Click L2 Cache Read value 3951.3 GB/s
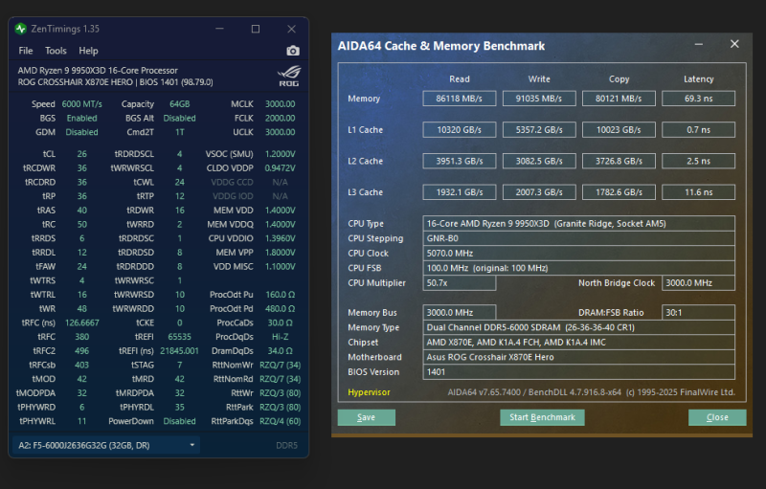Viewport: 766px width, 489px height. [x=460, y=161]
